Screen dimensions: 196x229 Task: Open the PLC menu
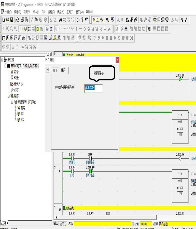click(x=44, y=12)
